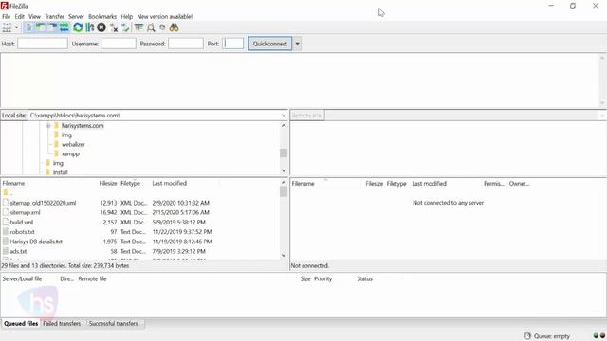Image resolution: width=607 pixels, height=341 pixels.
Task: Open the Site Manager dropdown arrow
Action: (x=17, y=27)
